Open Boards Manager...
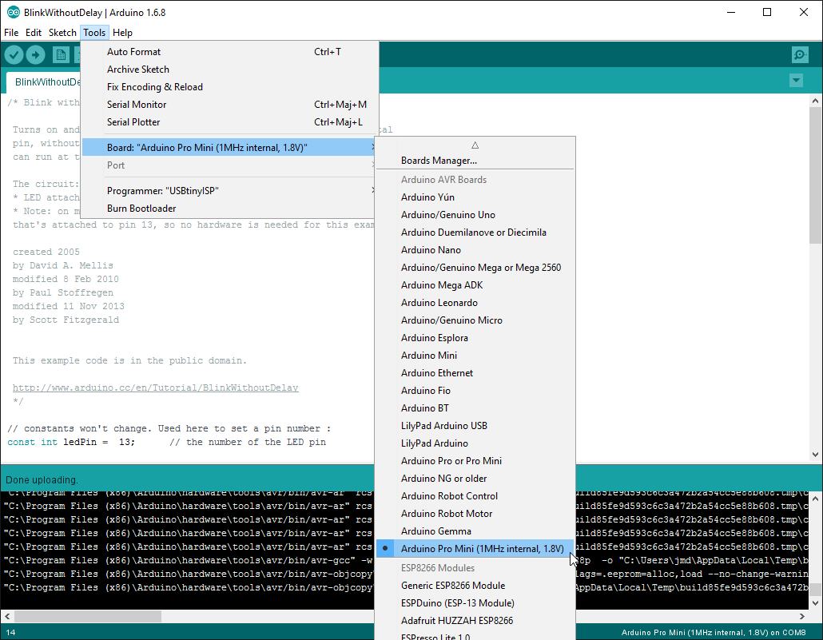 point(439,161)
